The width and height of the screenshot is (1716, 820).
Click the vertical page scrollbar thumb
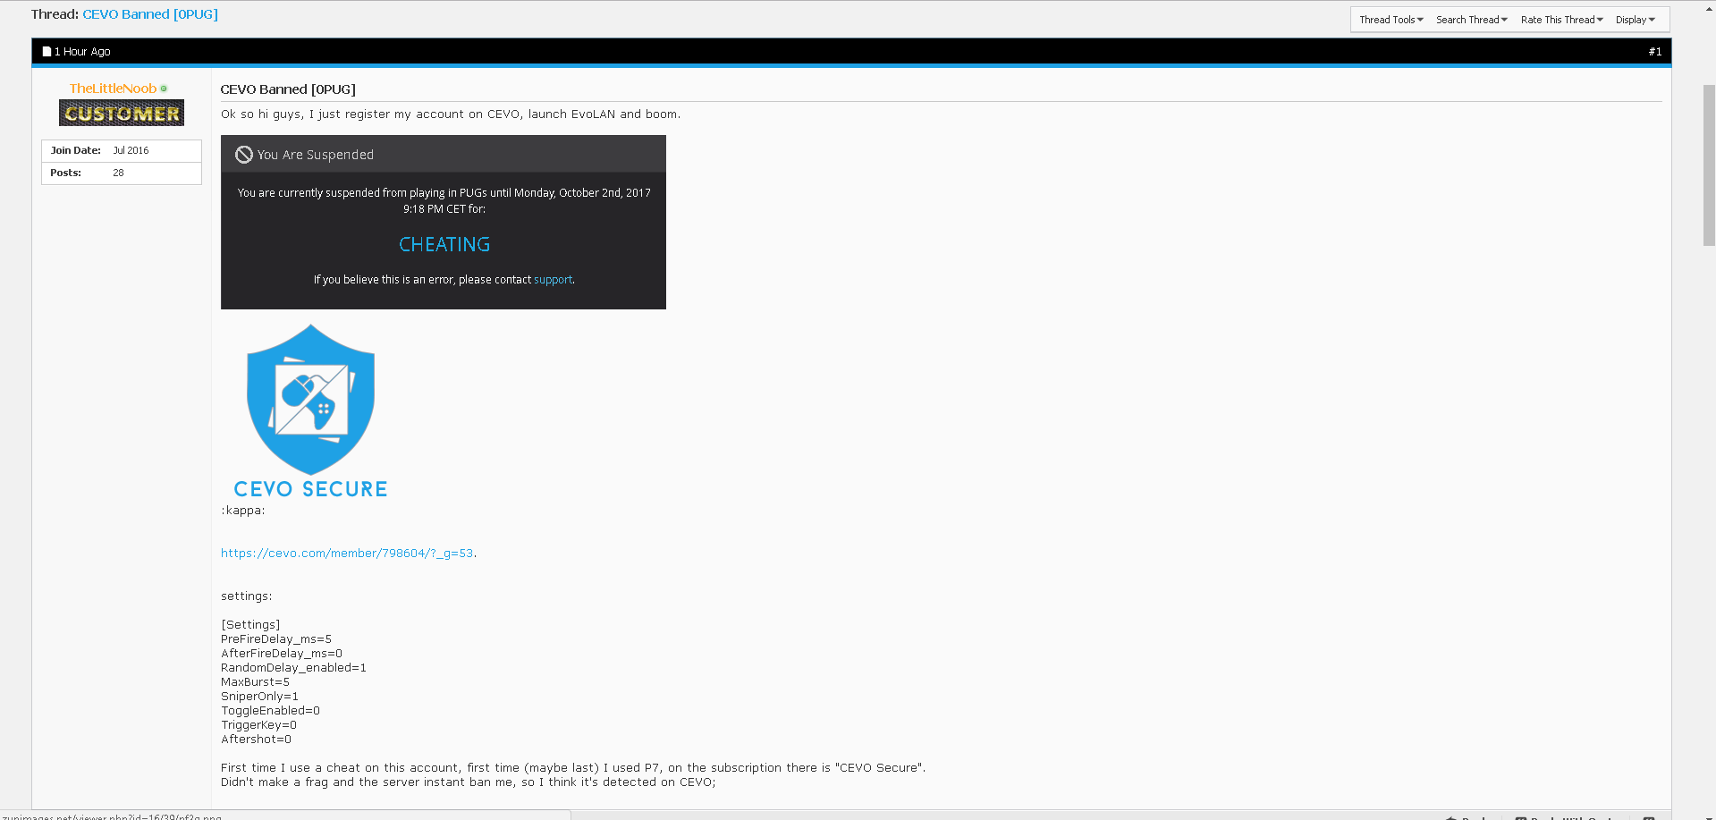1709,165
